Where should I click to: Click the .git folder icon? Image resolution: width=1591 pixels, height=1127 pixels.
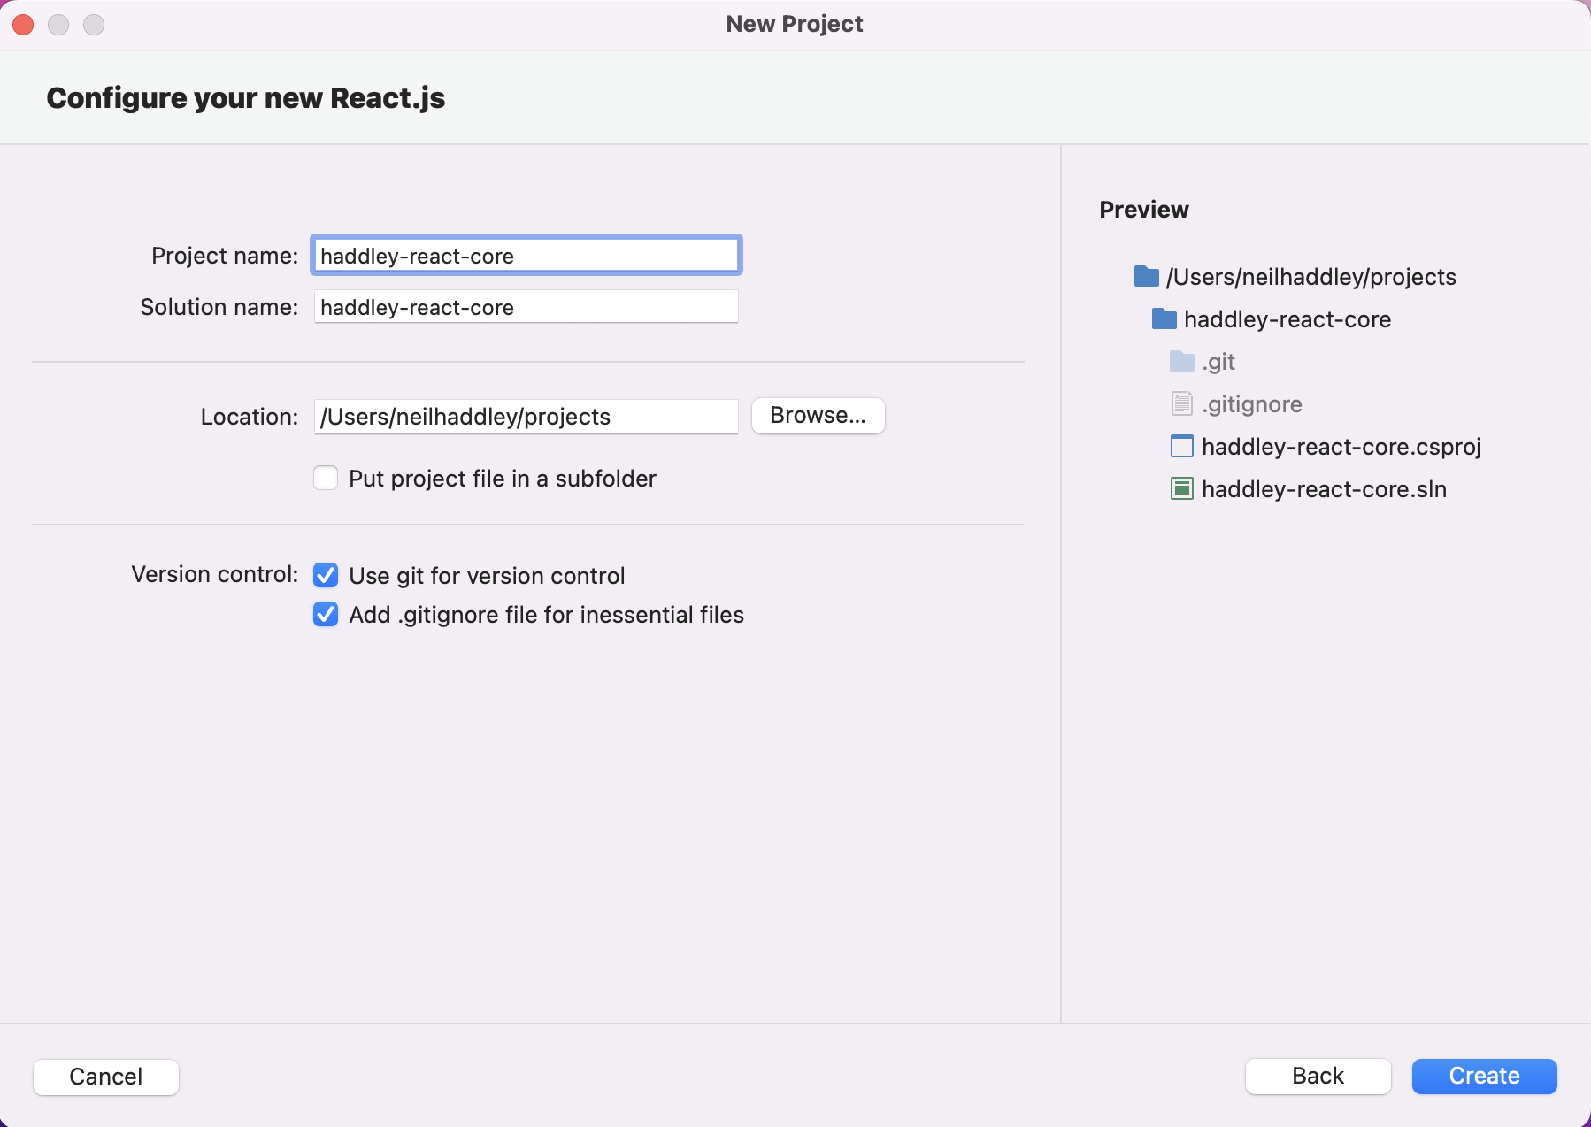1181,362
